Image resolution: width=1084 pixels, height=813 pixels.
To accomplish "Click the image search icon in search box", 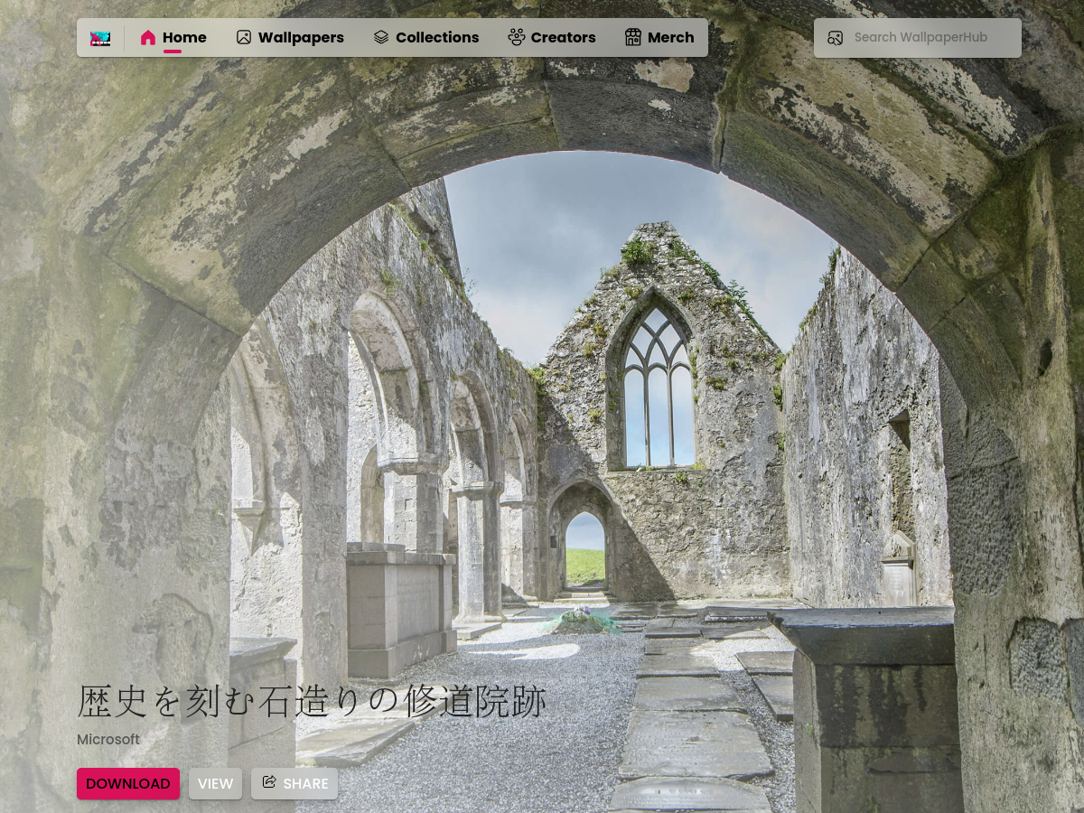I will [836, 38].
